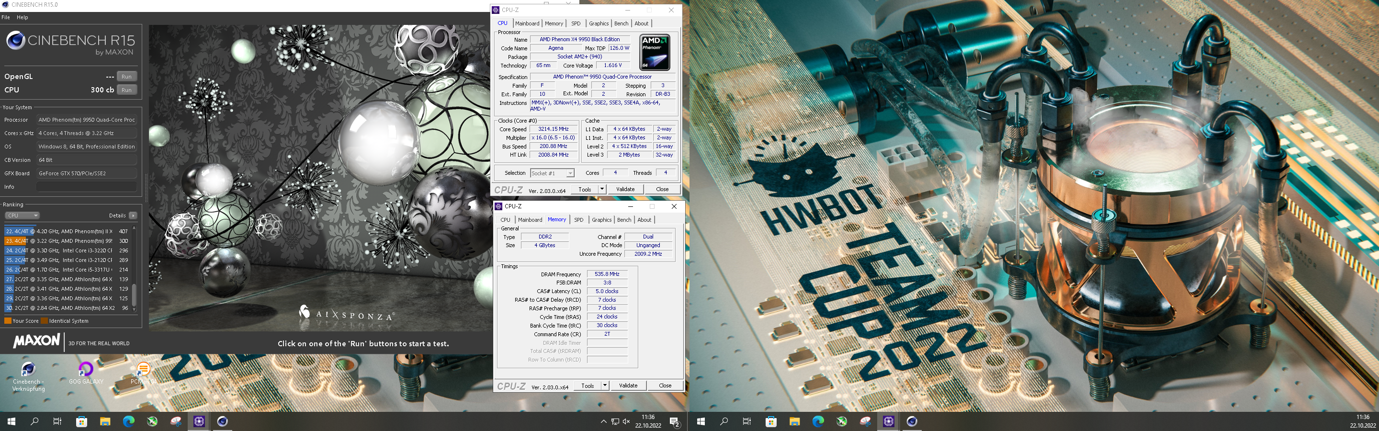
Task: Switch to CPU tab in memory-timings CPU-Z window
Action: 505,220
